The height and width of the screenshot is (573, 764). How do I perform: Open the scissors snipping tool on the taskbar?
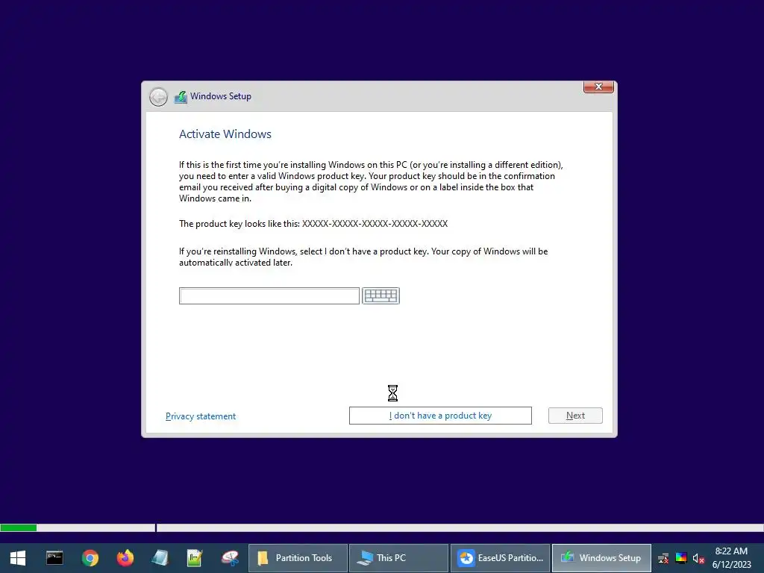(x=230, y=558)
